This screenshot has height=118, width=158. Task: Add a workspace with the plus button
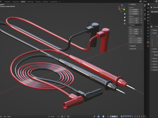click(59, 2)
